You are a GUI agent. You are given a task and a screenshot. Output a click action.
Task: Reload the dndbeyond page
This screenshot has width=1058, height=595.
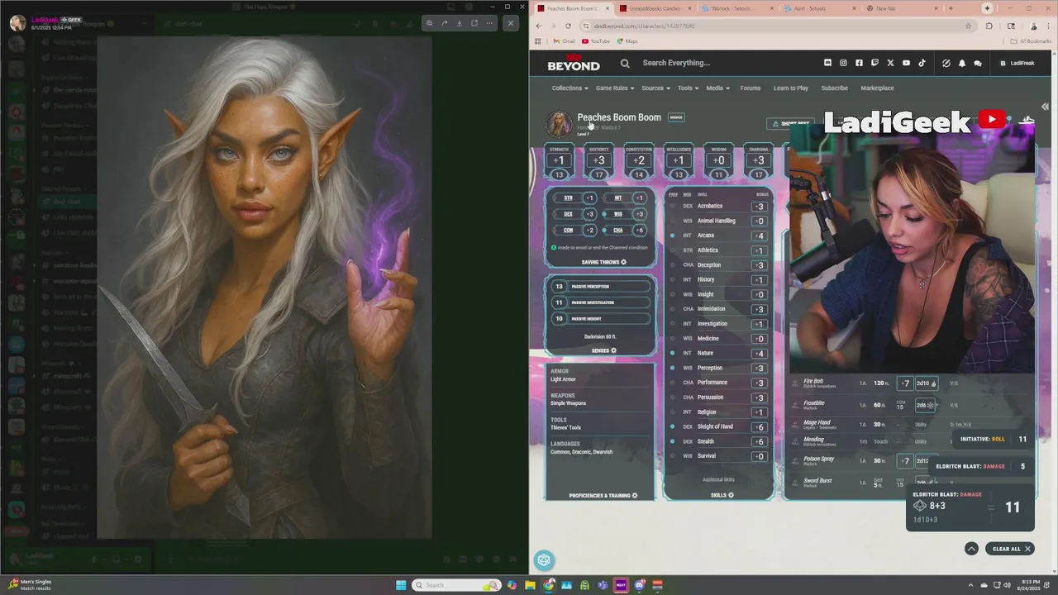568,26
